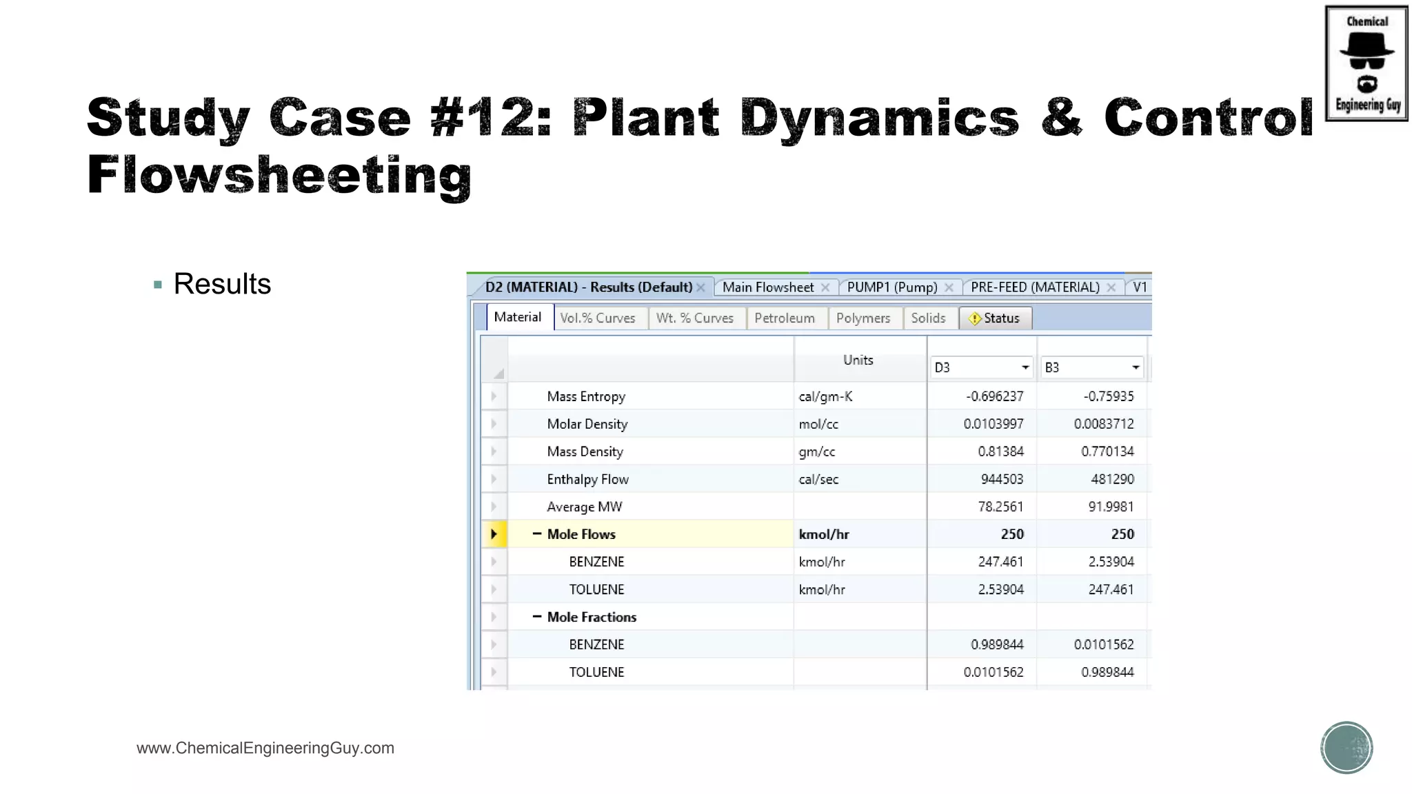Click the yellow warning Status icon
This screenshot has height=794, width=1412.
pos(974,318)
